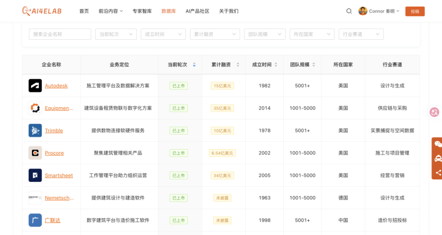This screenshot has width=442, height=235.
Task: Click the 广联达 company logo
Action: click(x=35, y=220)
